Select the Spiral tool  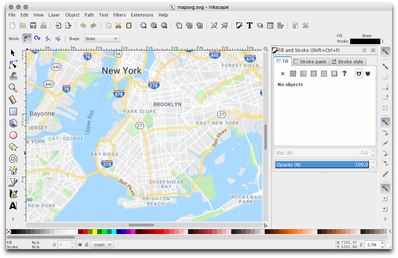tap(13, 159)
